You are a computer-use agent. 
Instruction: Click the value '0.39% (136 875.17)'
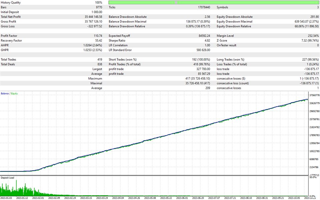click(198, 26)
